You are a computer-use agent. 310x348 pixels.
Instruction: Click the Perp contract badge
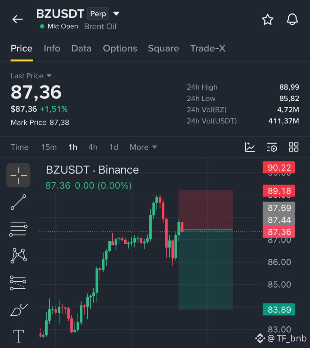pos(98,14)
